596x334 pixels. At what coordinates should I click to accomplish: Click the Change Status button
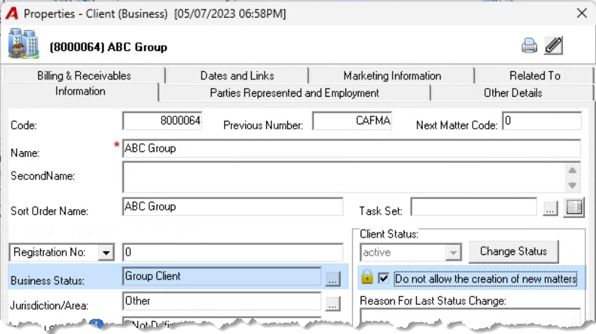coord(513,251)
